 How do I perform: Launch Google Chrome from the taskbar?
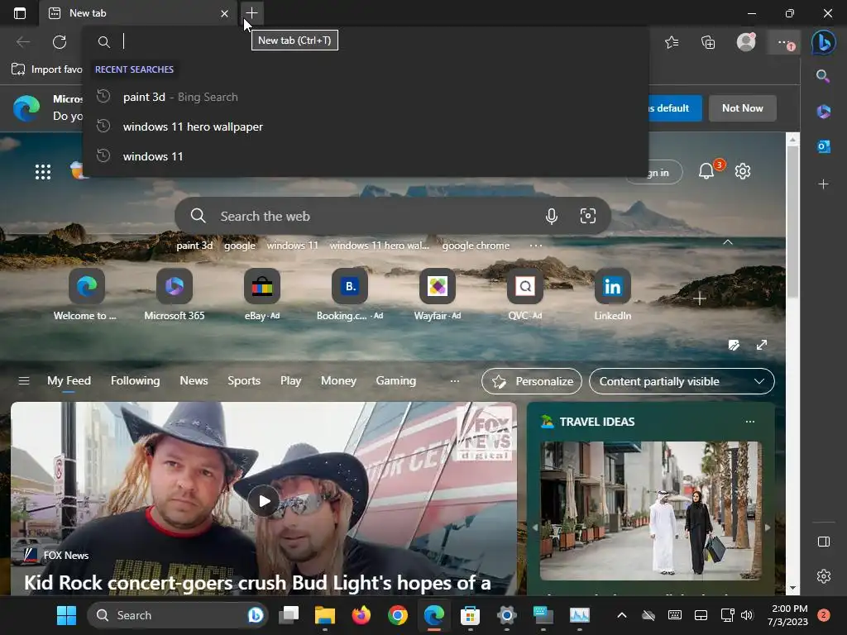coord(398,615)
